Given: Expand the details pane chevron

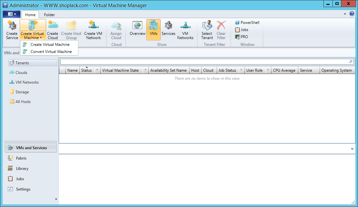Looking at the screenshot, I should [352, 149].
